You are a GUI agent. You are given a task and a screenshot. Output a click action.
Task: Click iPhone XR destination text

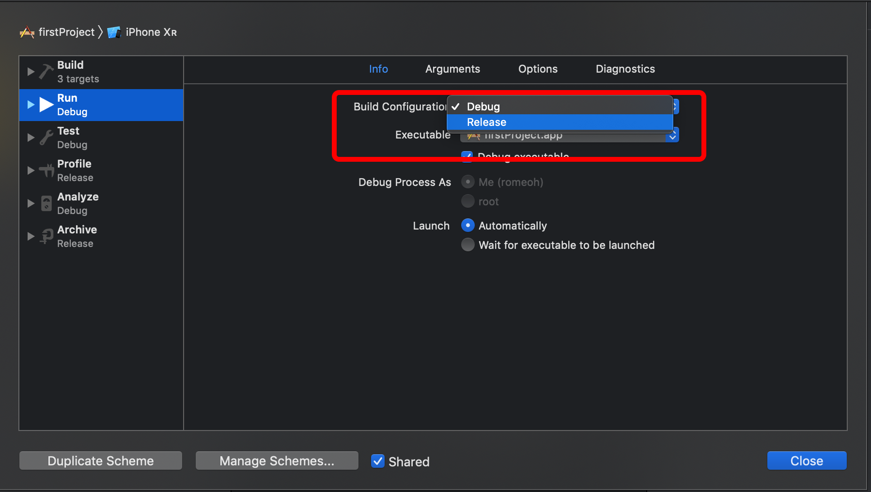point(151,32)
